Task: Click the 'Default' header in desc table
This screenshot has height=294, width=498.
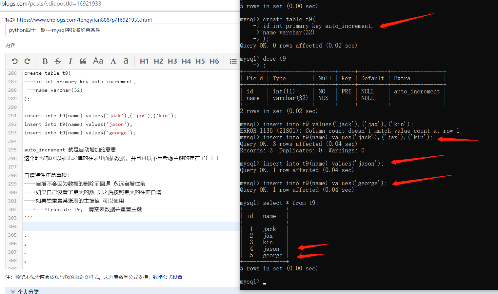Action: click(x=372, y=78)
